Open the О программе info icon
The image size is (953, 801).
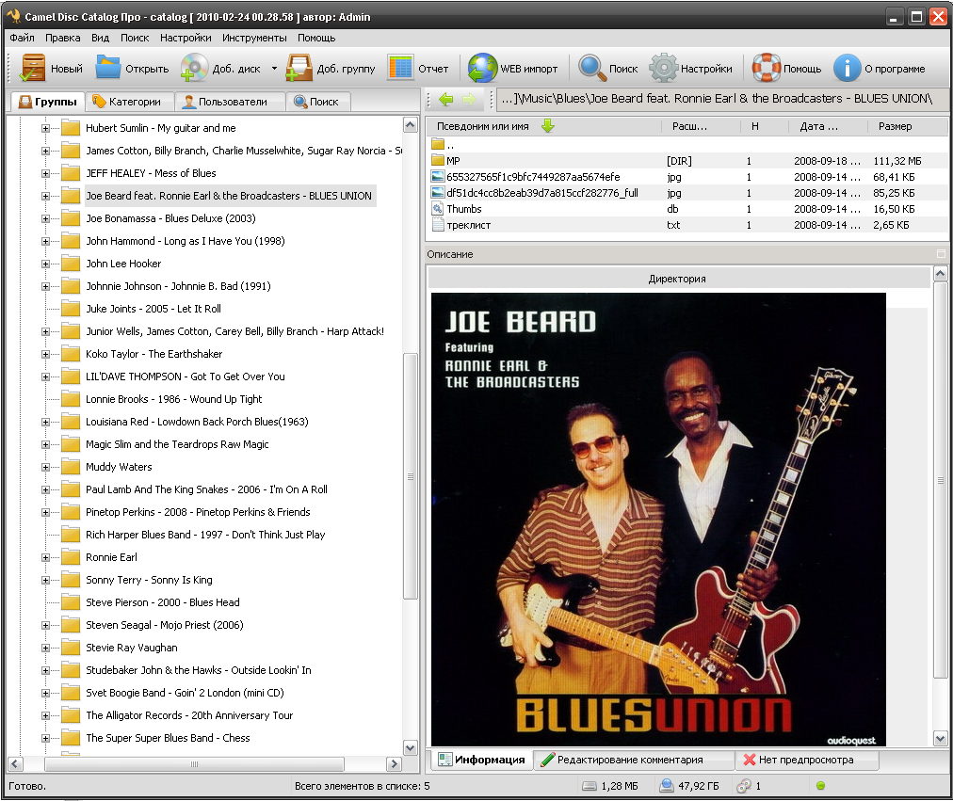(x=848, y=68)
